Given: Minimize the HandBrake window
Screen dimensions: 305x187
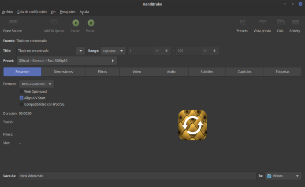Looking at the screenshot, I should [285, 4].
